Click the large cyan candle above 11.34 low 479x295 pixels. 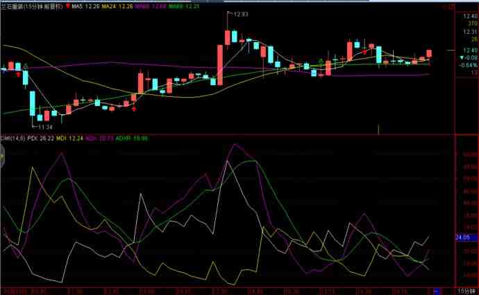tap(33, 104)
